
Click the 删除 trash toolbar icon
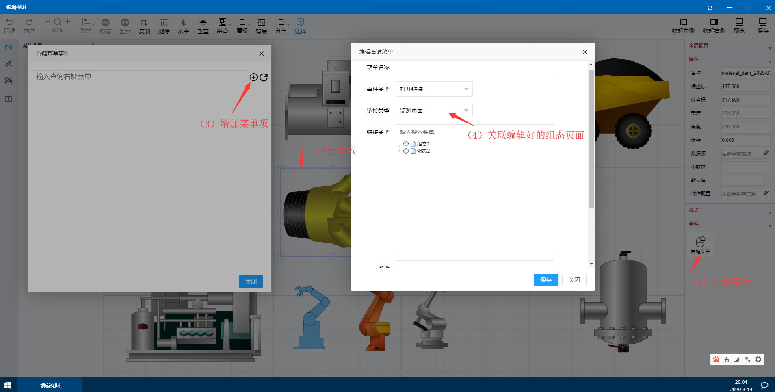164,22
